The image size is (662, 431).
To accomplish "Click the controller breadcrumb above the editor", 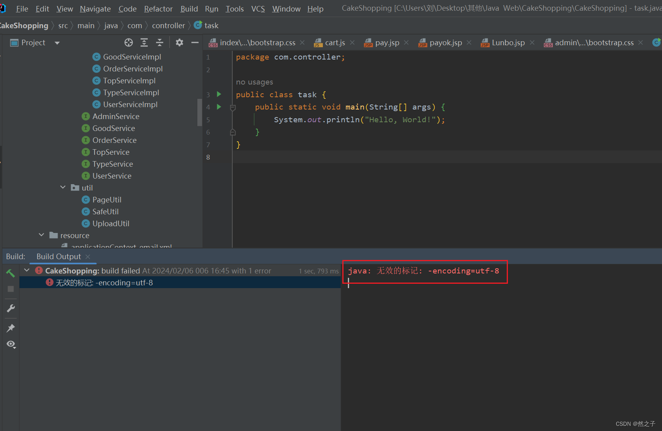I will 168,25.
